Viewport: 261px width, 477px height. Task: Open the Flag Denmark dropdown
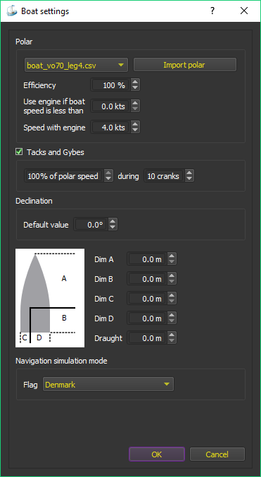(108, 384)
